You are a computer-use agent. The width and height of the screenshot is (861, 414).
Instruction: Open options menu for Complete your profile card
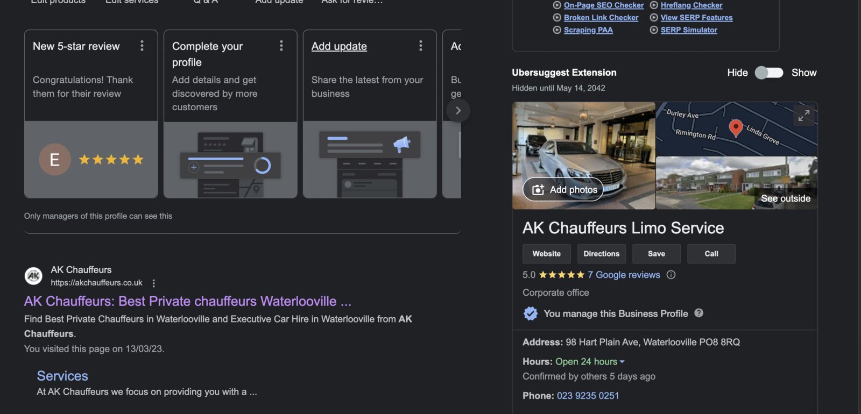coord(281,46)
